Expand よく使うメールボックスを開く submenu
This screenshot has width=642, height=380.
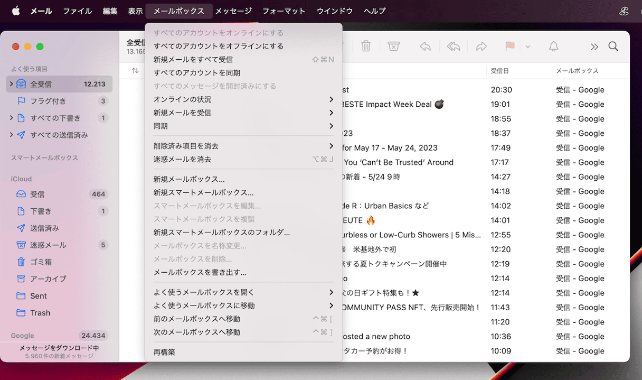click(243, 292)
